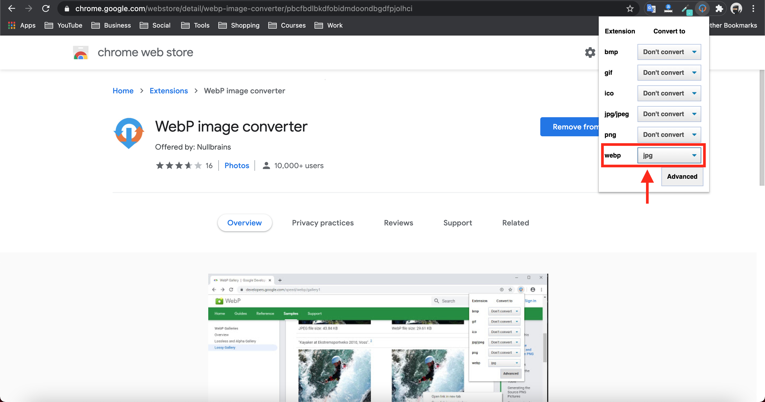Image resolution: width=765 pixels, height=402 pixels.
Task: Open the Extensions puzzle piece menu
Action: pos(719,8)
